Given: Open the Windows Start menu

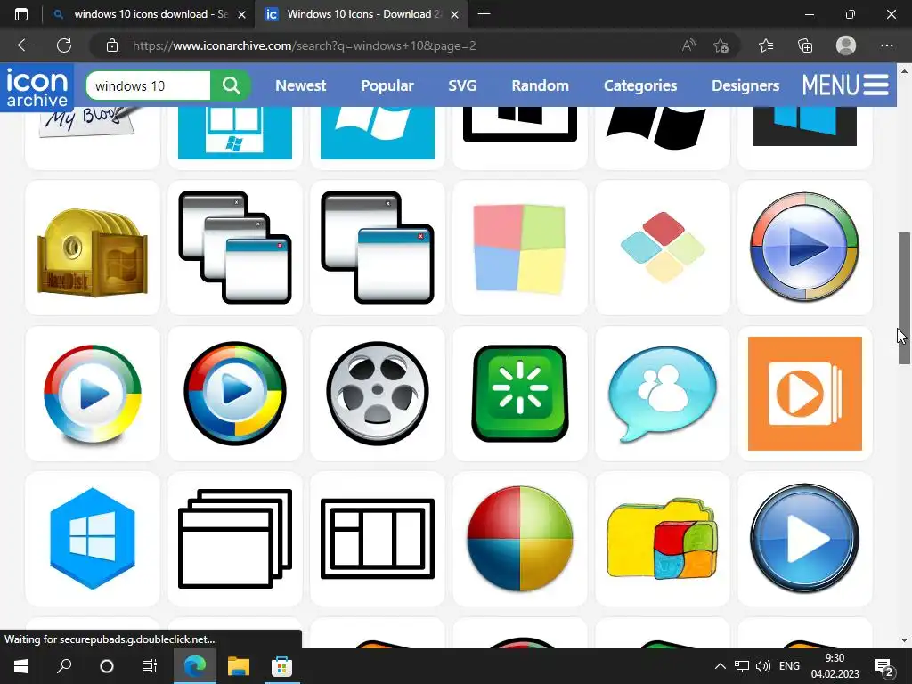Looking at the screenshot, I should 21,666.
